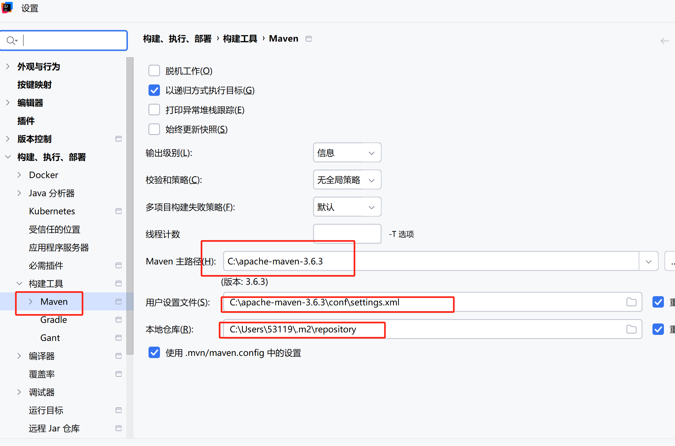Image resolution: width=675 pixels, height=446 pixels.
Task: Open the 校验和策略 dropdown
Action: coord(347,180)
